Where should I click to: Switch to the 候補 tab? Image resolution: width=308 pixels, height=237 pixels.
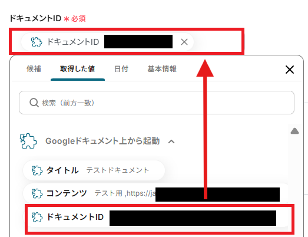(34, 69)
